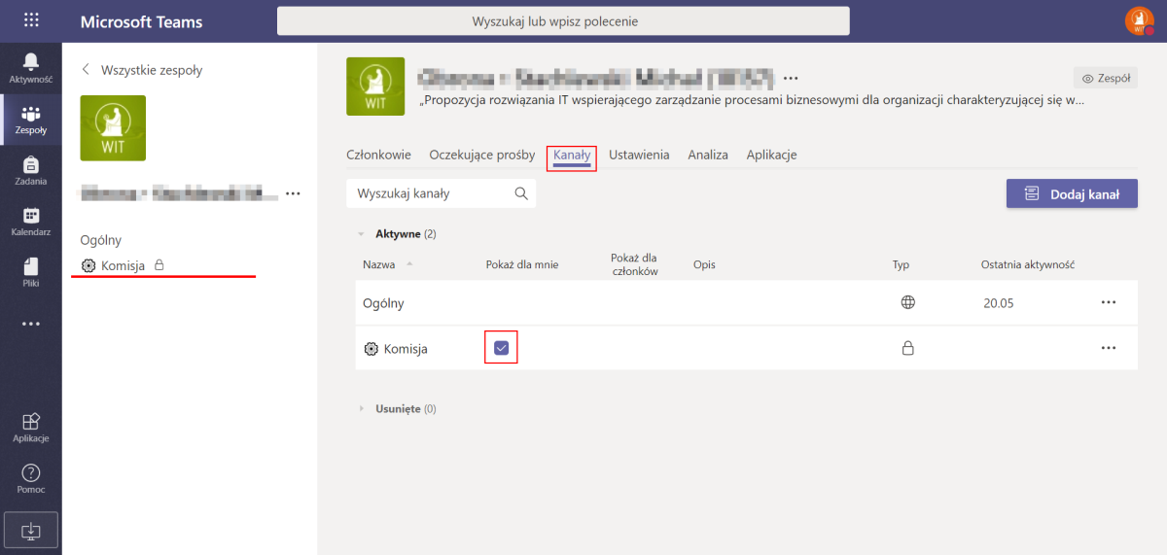Click the Dodaj kanał button
The width and height of the screenshot is (1167, 555).
click(1072, 193)
